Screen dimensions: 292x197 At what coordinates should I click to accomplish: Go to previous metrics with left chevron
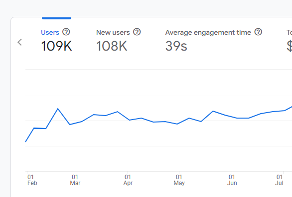coord(20,42)
